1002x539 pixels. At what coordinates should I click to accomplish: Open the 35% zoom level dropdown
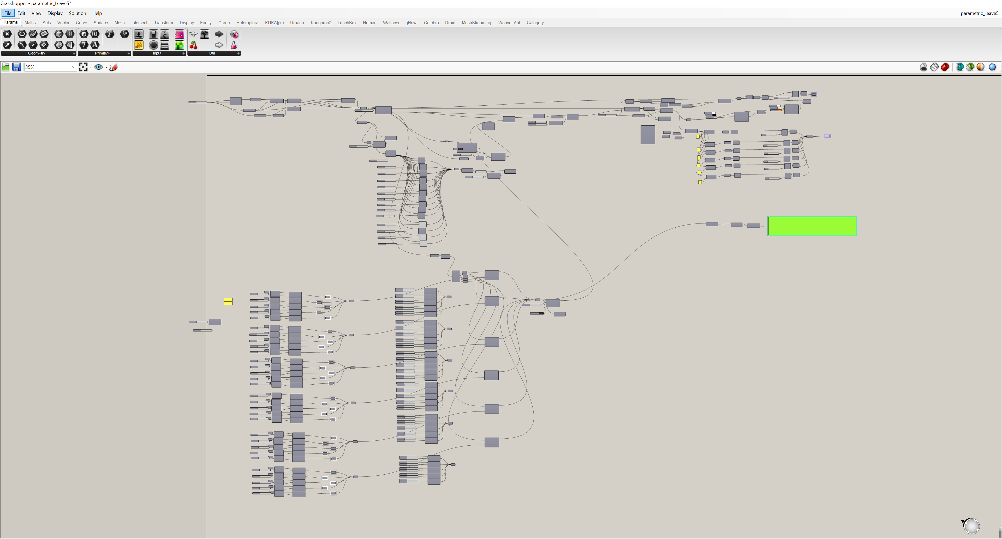pyautogui.click(x=73, y=67)
